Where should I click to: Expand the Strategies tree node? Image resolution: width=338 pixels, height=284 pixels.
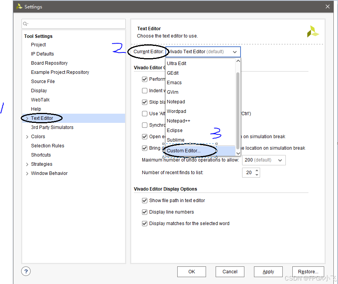[27, 164]
